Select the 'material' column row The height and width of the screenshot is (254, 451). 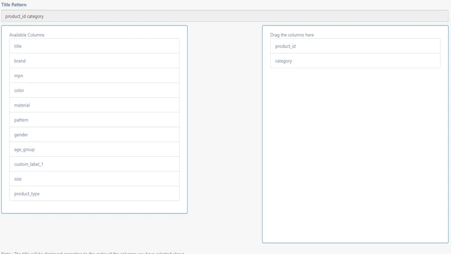94,105
